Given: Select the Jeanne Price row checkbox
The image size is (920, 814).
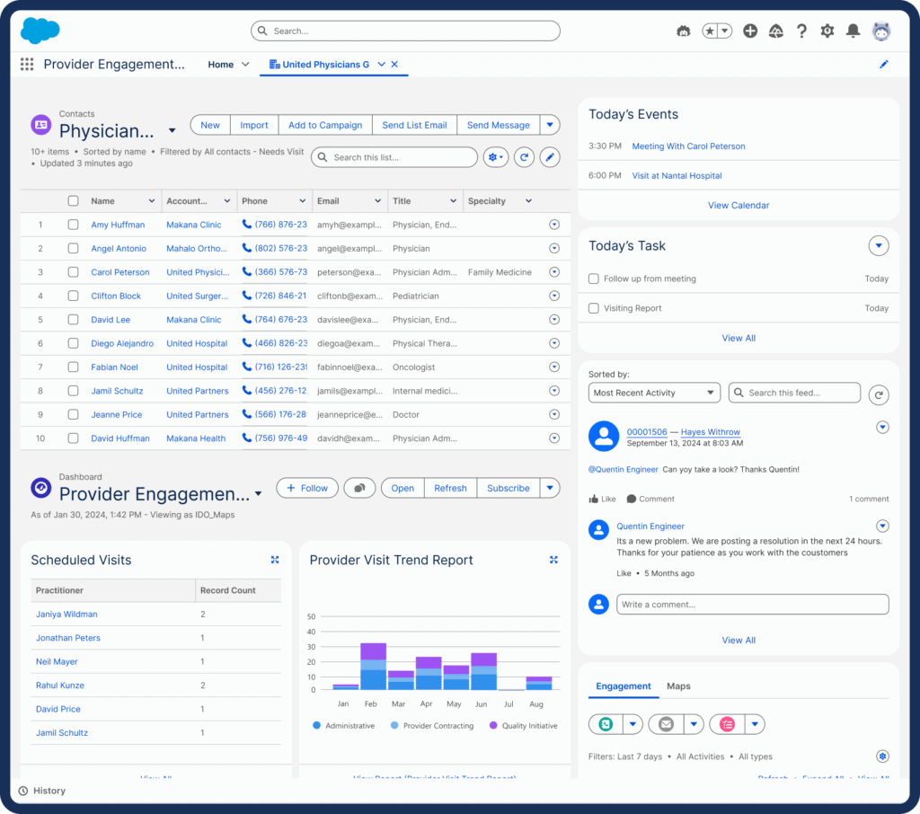Looking at the screenshot, I should 73,414.
